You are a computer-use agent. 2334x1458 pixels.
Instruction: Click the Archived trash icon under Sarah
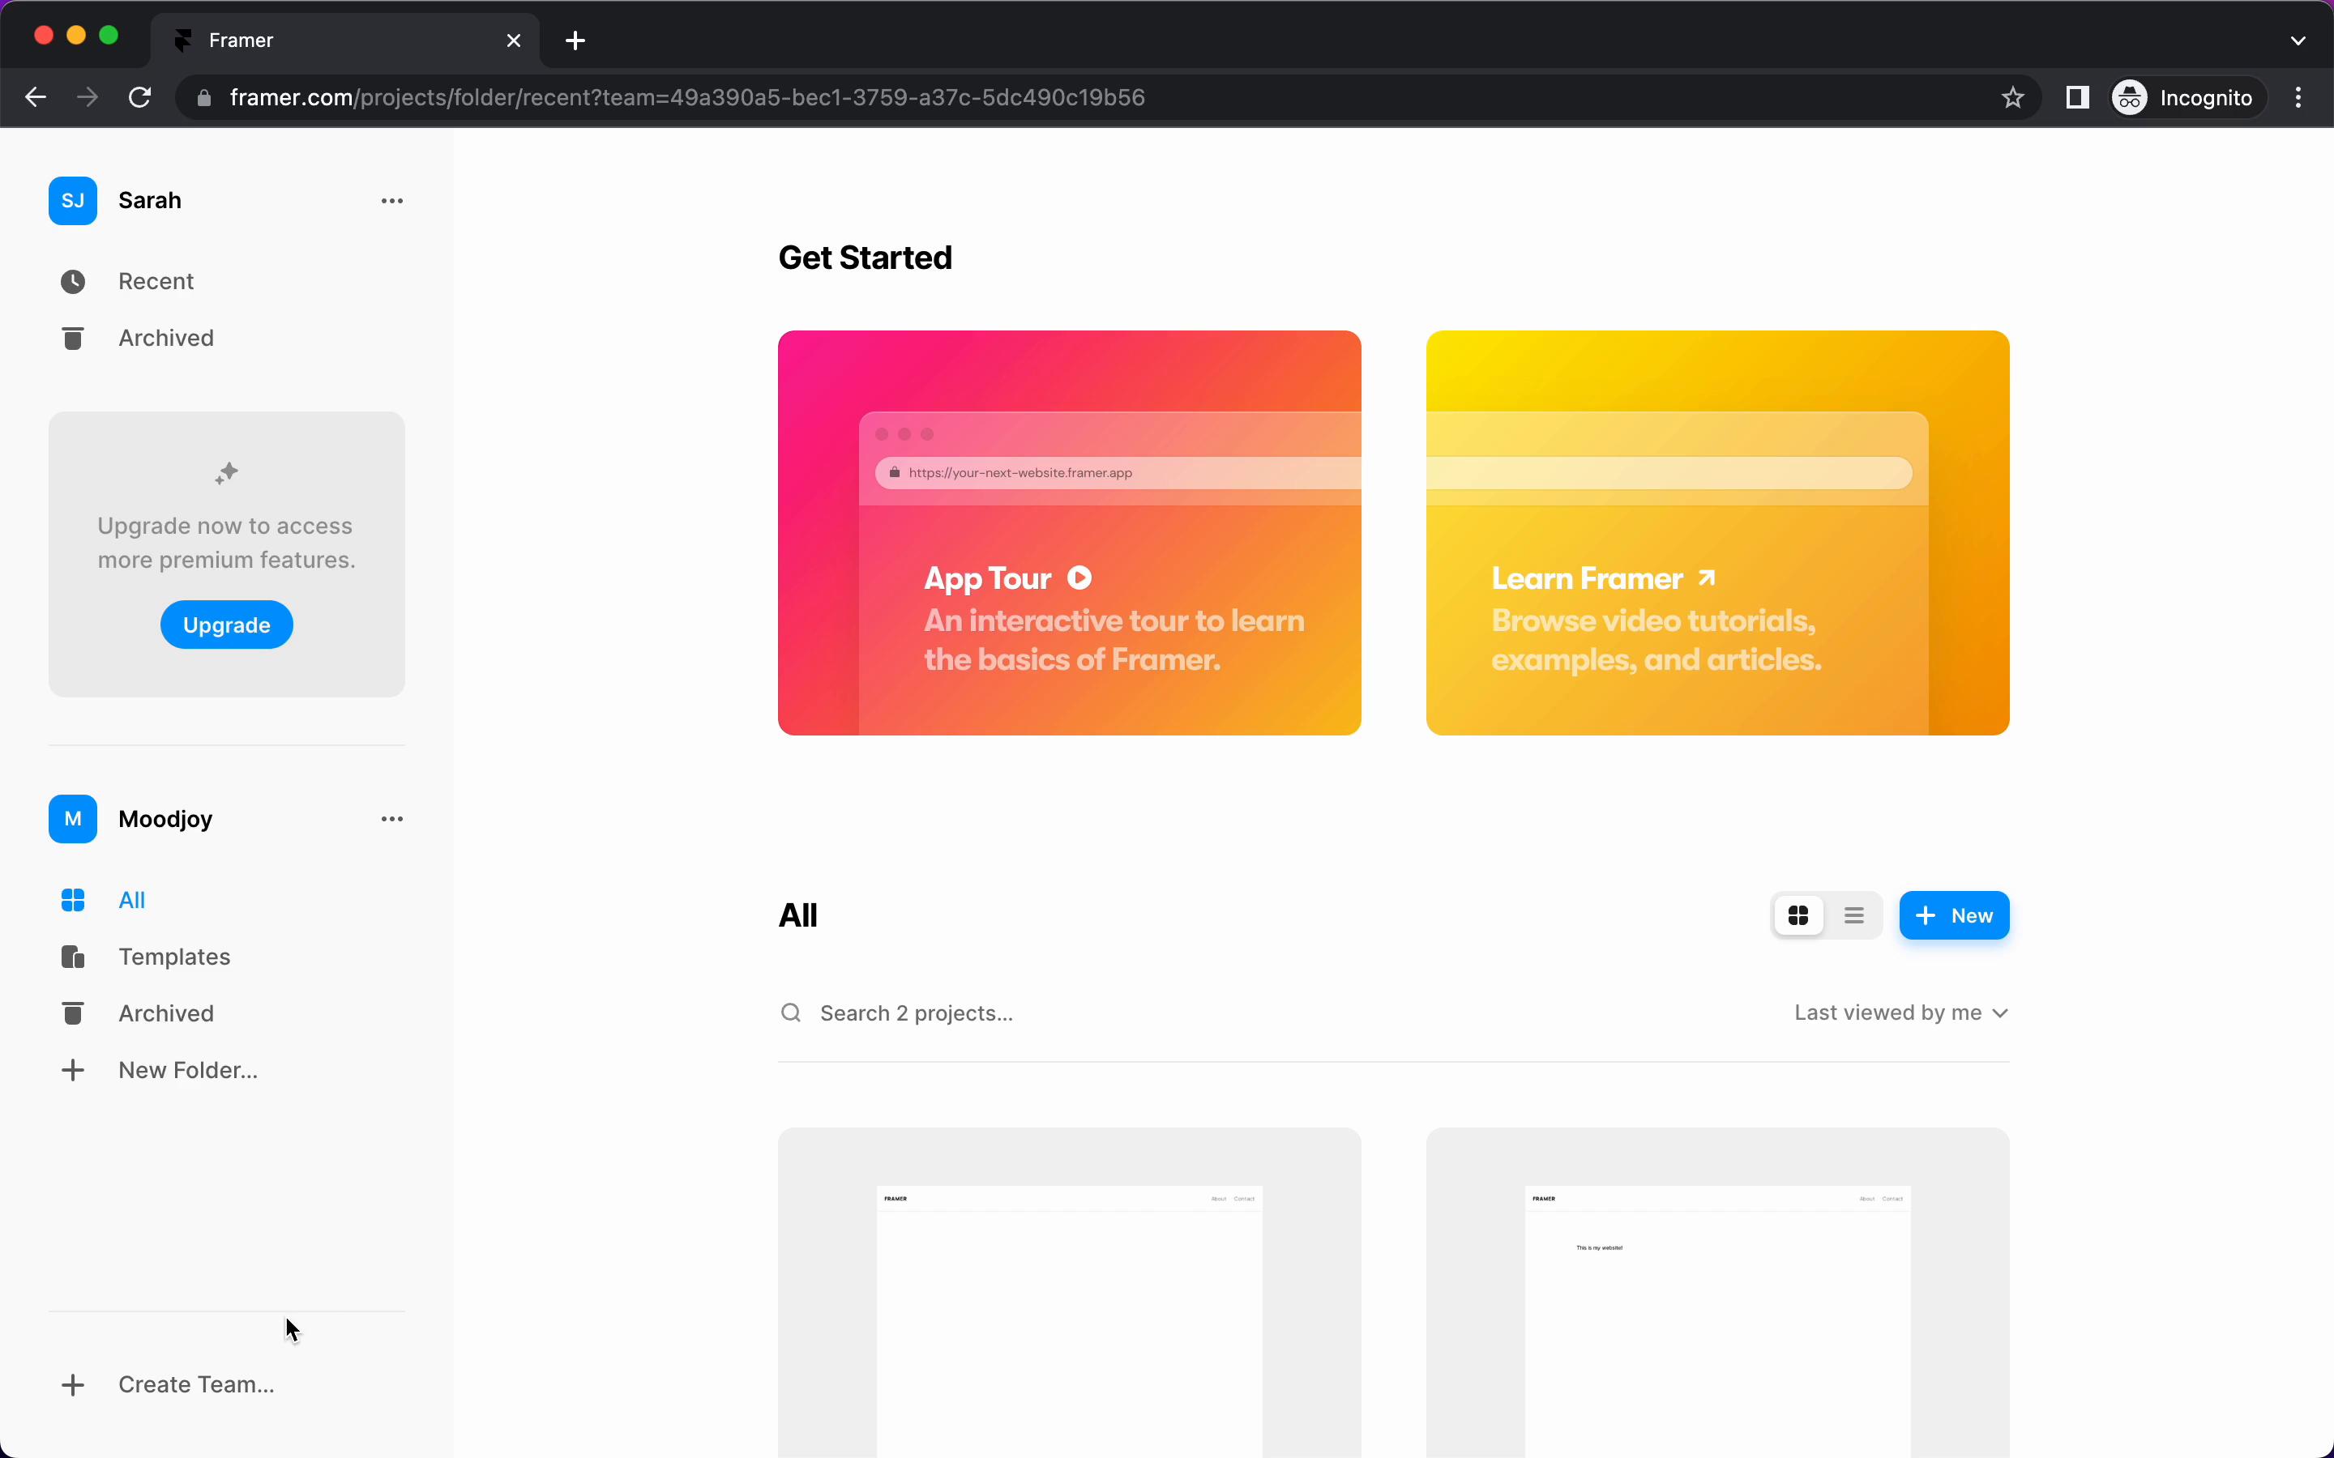72,338
